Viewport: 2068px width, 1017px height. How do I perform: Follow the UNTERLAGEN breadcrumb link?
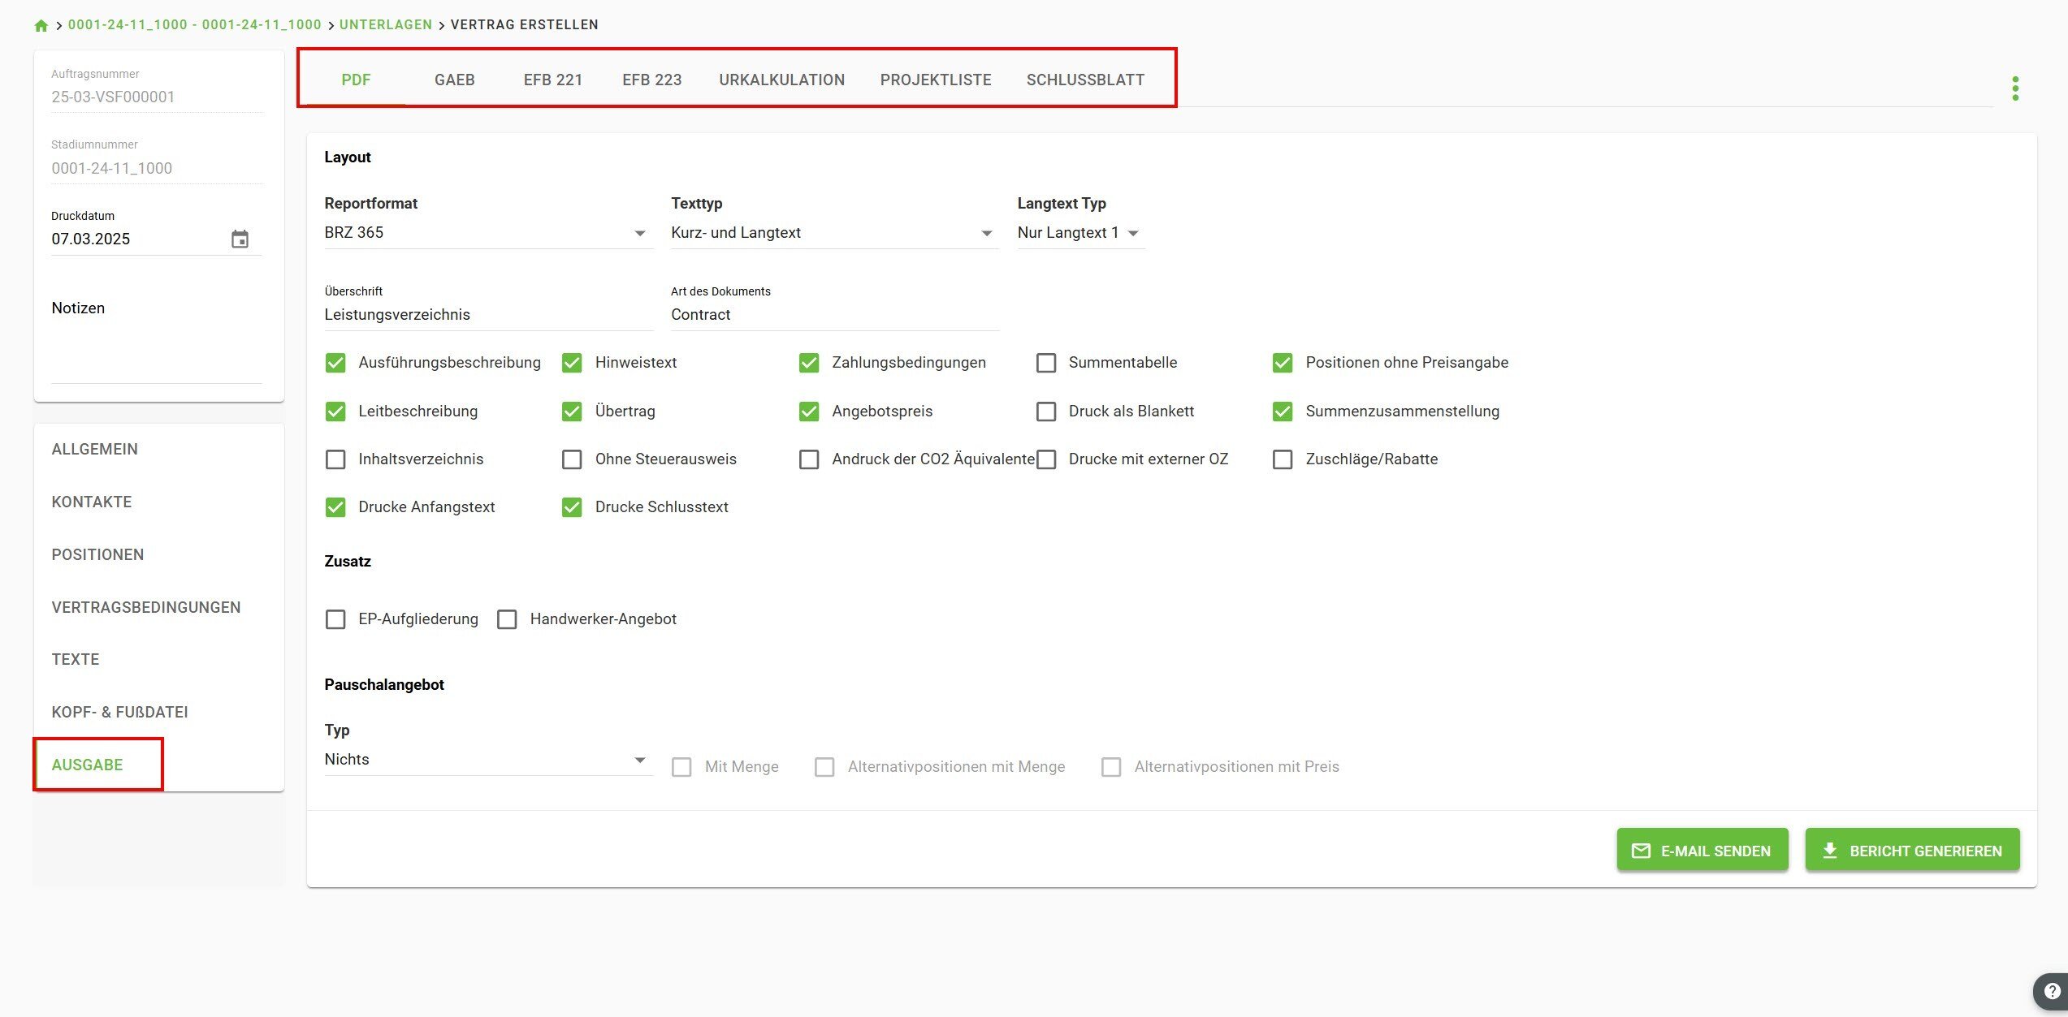point(385,24)
